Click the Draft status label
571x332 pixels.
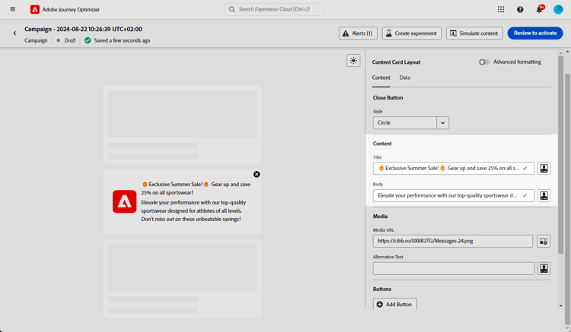pos(70,40)
